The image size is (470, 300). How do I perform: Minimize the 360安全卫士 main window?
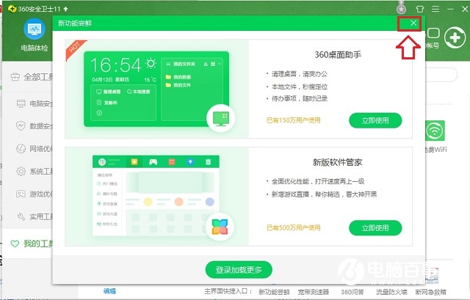[450, 9]
